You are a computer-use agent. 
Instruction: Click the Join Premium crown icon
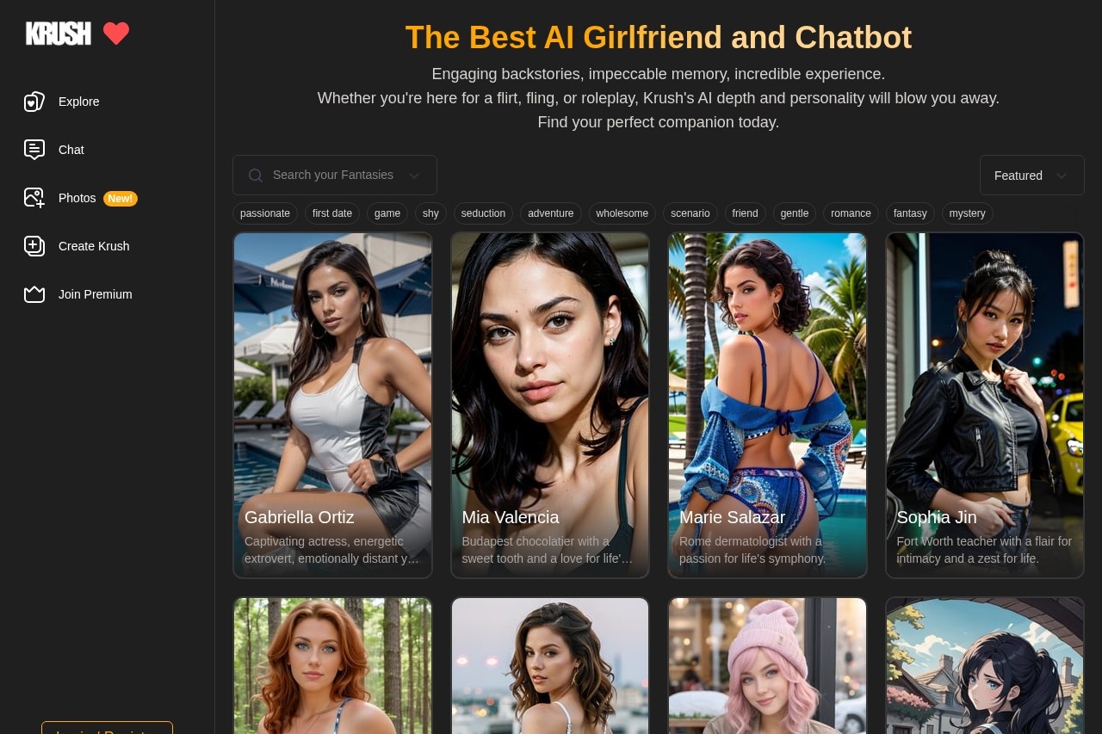tap(34, 294)
